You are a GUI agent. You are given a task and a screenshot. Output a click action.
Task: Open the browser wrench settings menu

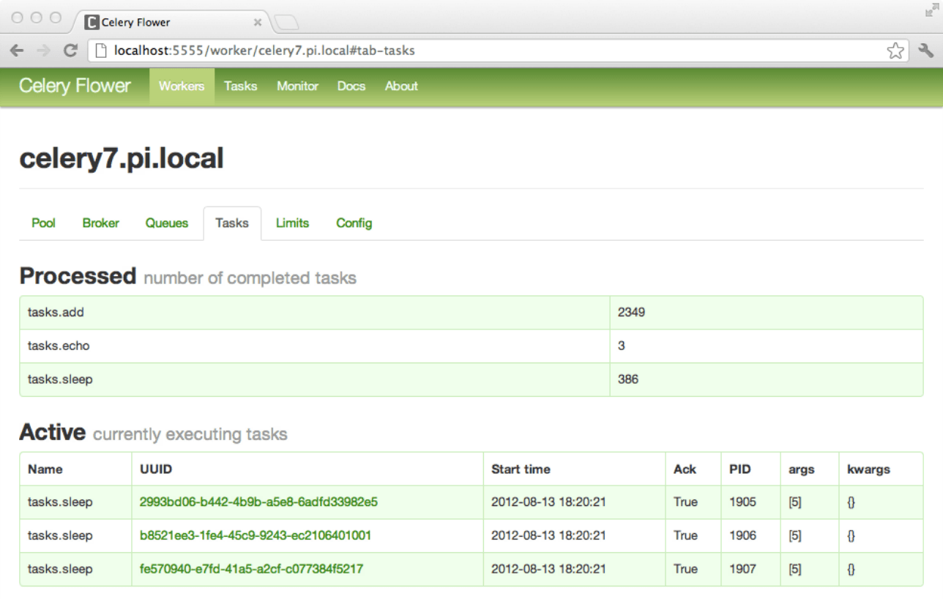(925, 51)
